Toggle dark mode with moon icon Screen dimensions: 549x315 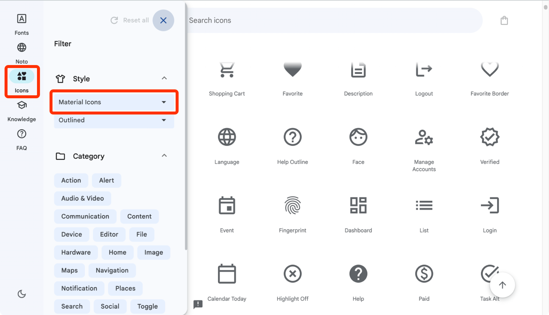click(22, 294)
